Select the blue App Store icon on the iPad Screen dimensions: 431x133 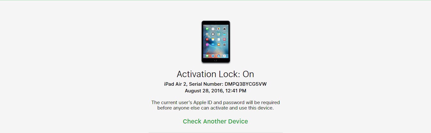[x=213, y=44]
